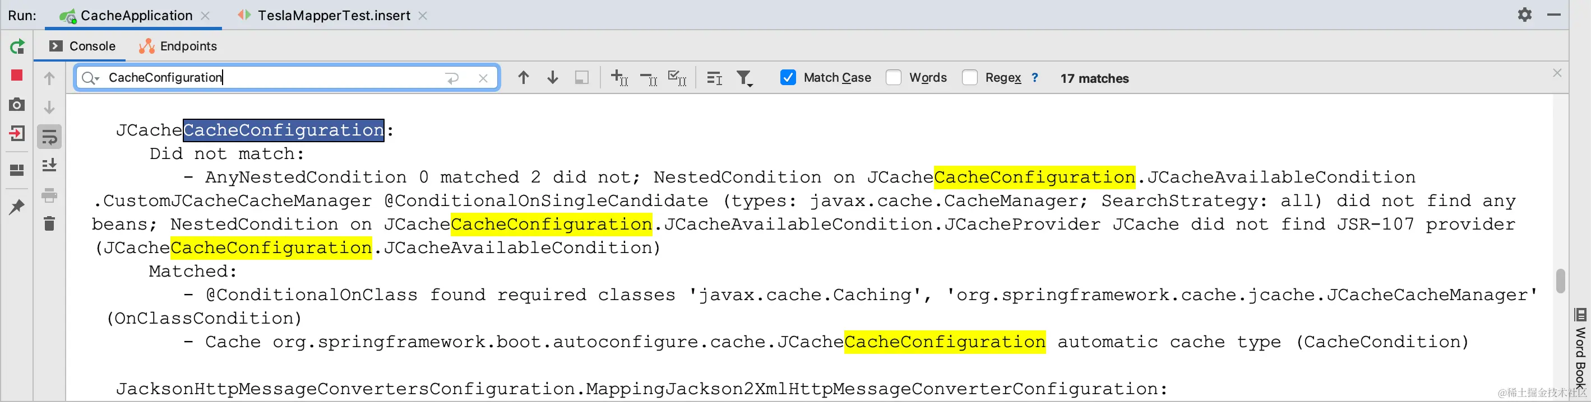
Task: Click scroll to end icon
Action: point(49,165)
